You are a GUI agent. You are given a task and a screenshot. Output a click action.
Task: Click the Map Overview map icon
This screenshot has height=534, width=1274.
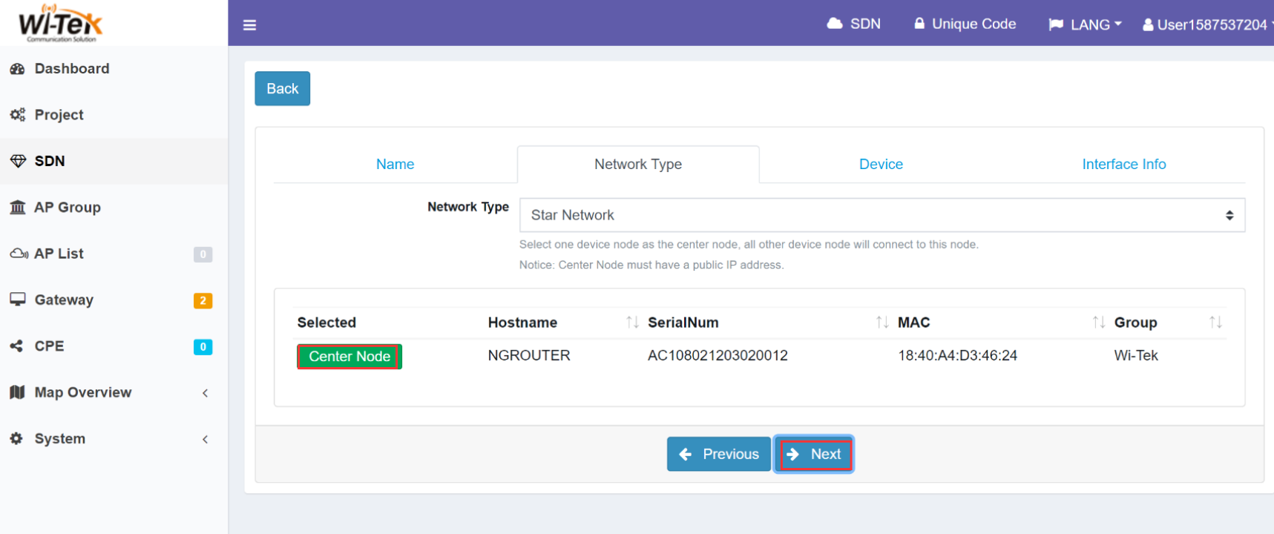tap(18, 392)
